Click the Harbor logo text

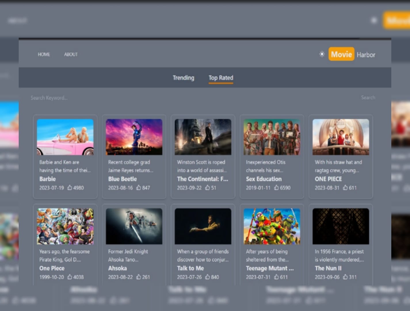(366, 55)
